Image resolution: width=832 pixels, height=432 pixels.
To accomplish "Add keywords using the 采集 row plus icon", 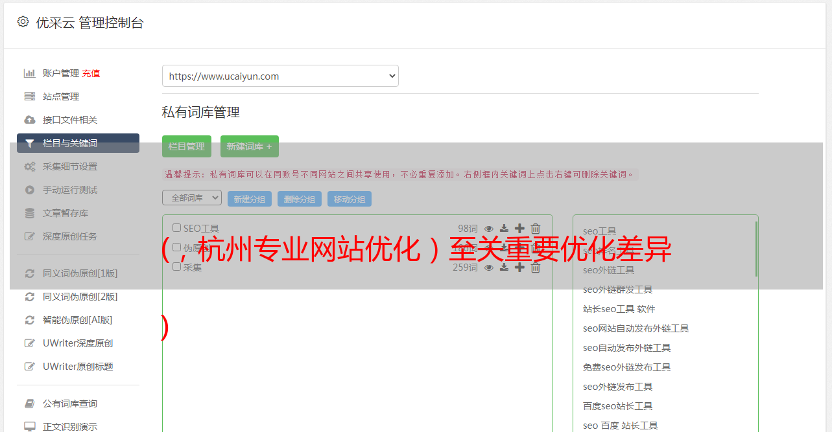I will pos(519,267).
